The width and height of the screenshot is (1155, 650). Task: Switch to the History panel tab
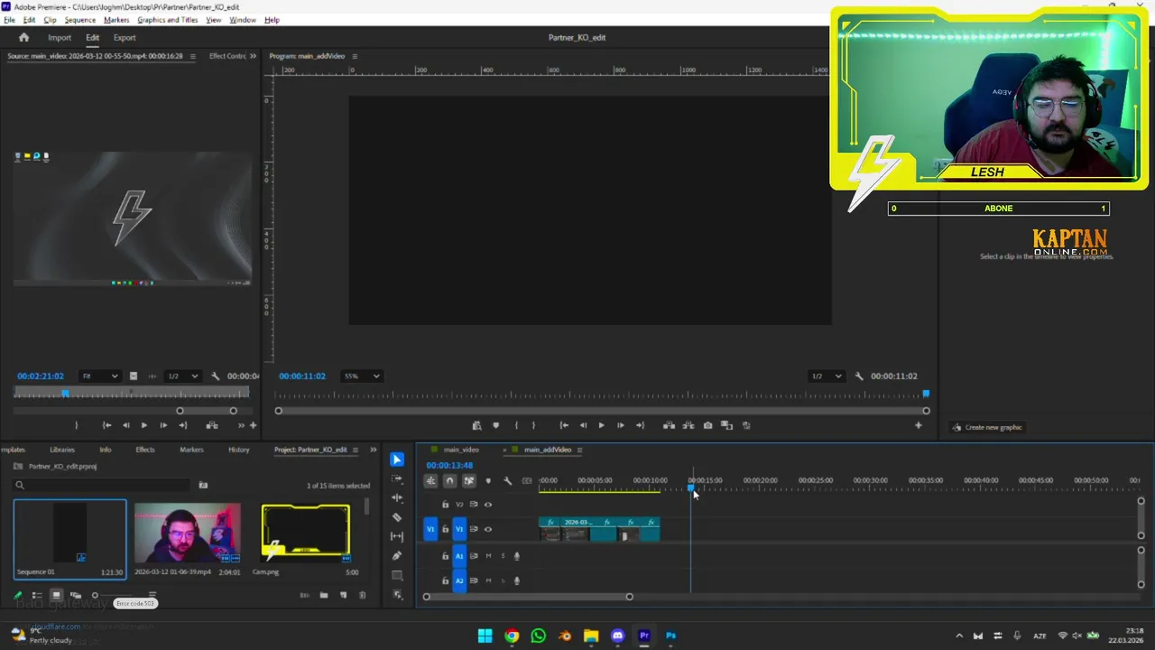[x=239, y=450]
